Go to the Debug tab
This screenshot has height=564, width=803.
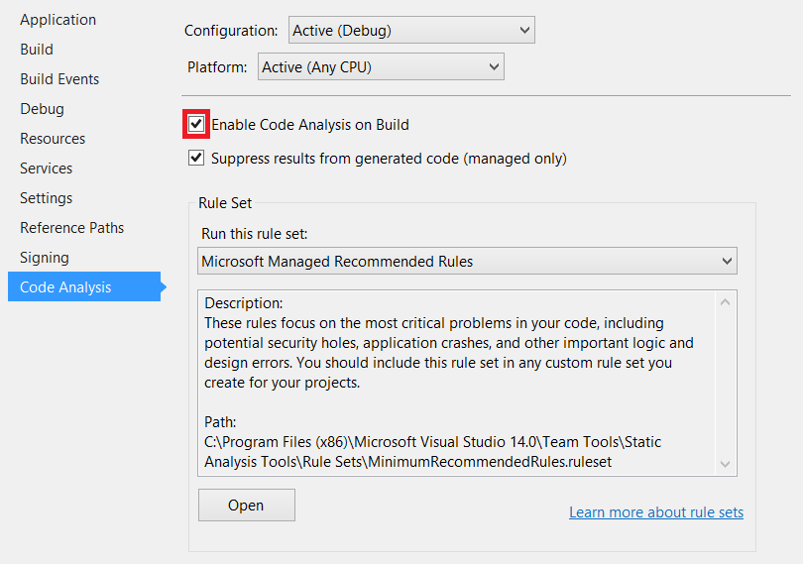tap(42, 109)
